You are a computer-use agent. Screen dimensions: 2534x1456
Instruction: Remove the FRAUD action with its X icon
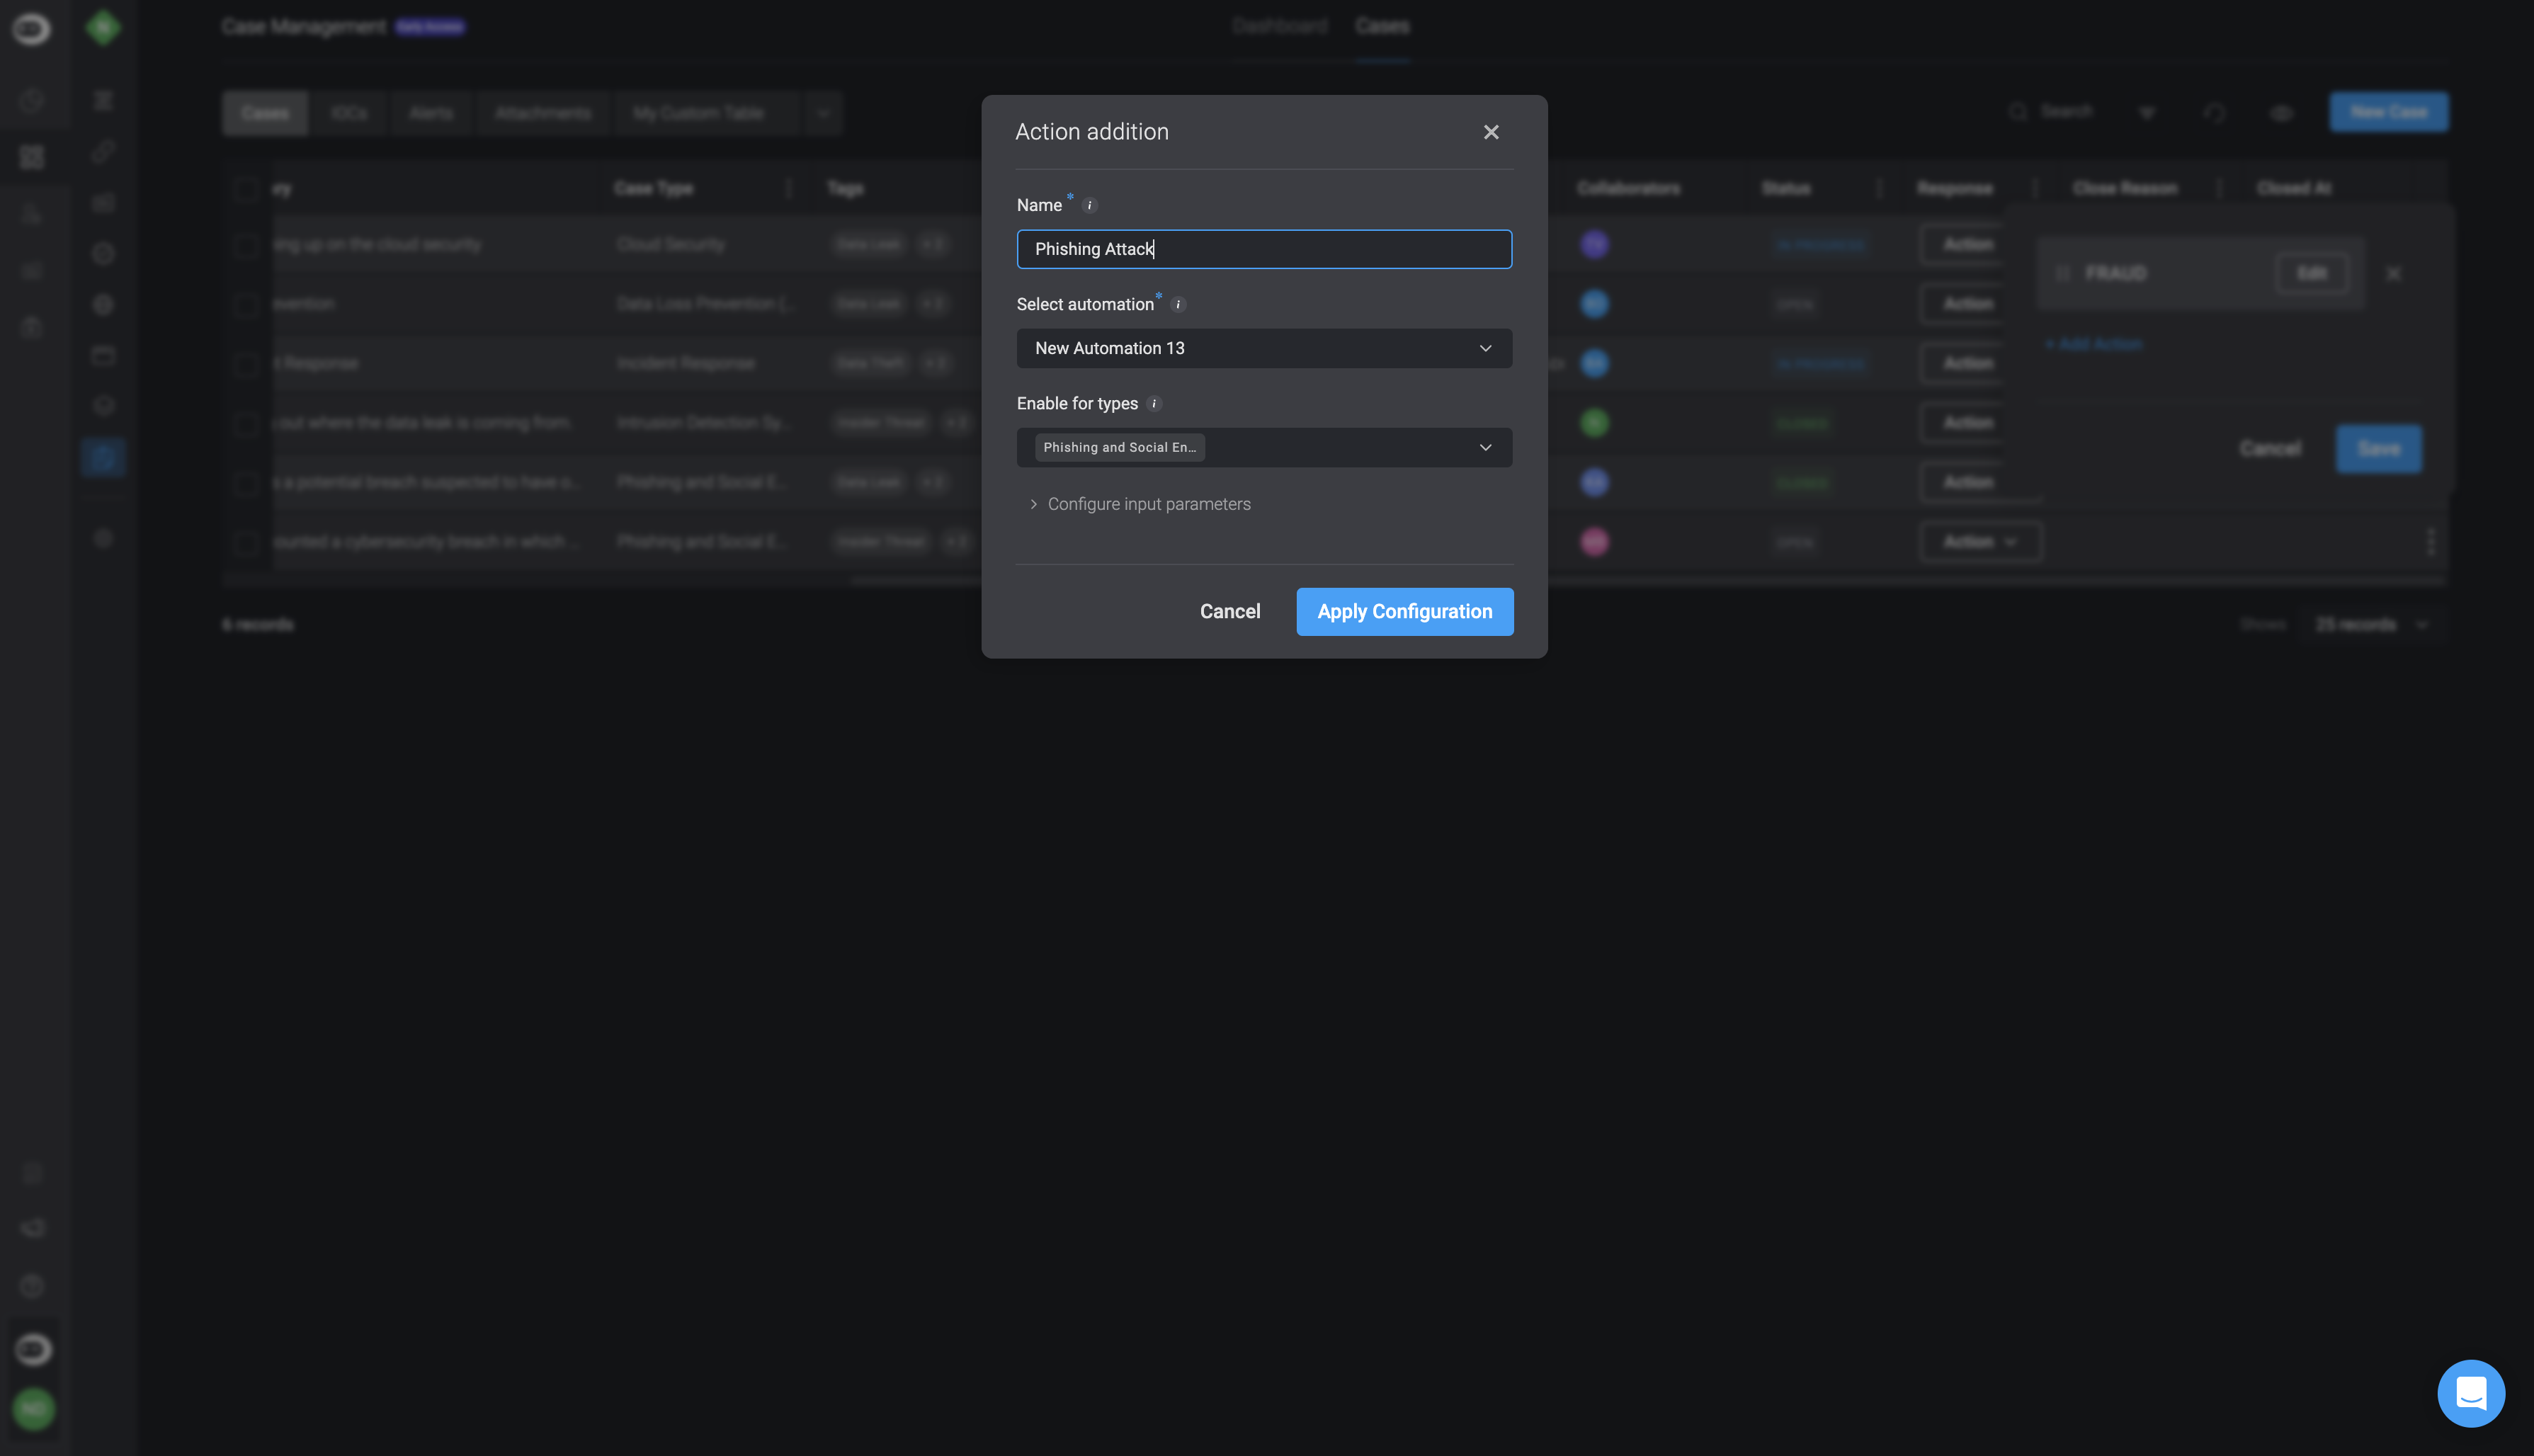(2393, 274)
